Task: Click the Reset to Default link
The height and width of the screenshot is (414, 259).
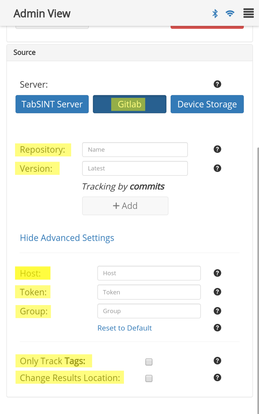Action: tap(124, 328)
